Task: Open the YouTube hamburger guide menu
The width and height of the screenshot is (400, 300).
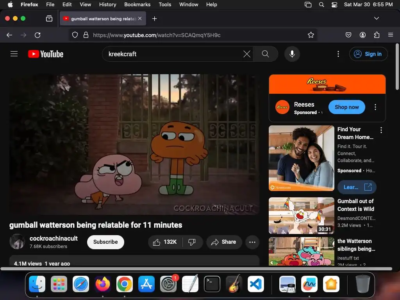Action: 14,54
